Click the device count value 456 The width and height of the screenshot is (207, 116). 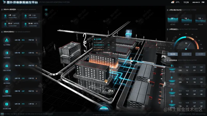coord(23,40)
